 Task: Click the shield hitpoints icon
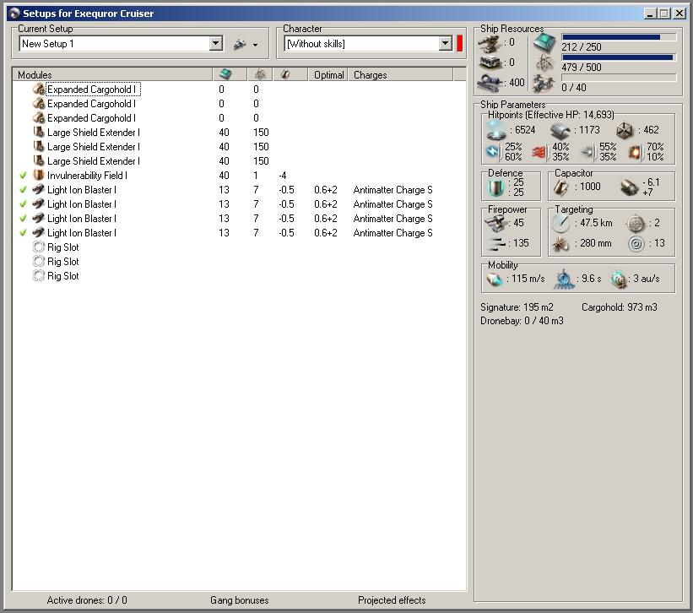495,130
